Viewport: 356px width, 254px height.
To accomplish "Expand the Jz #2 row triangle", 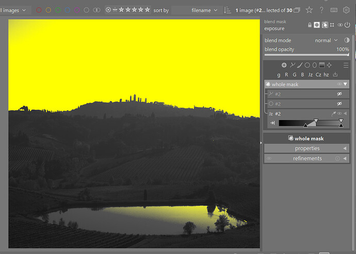I will click(345, 113).
